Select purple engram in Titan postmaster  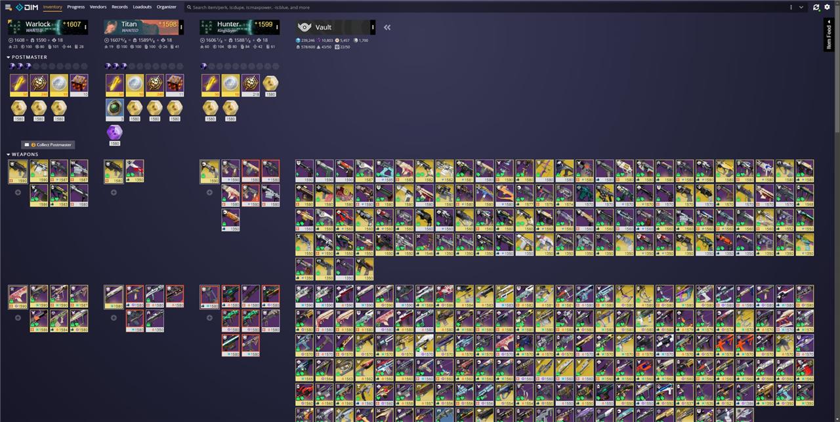point(115,133)
